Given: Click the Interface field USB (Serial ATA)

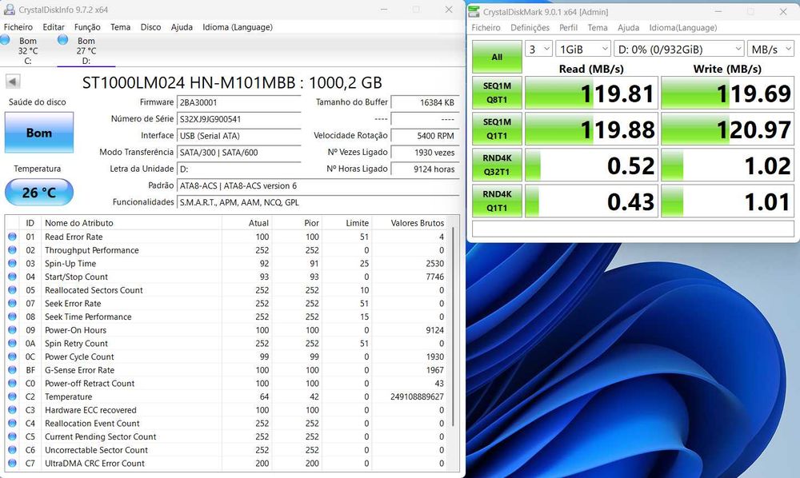Looking at the screenshot, I should click(238, 136).
